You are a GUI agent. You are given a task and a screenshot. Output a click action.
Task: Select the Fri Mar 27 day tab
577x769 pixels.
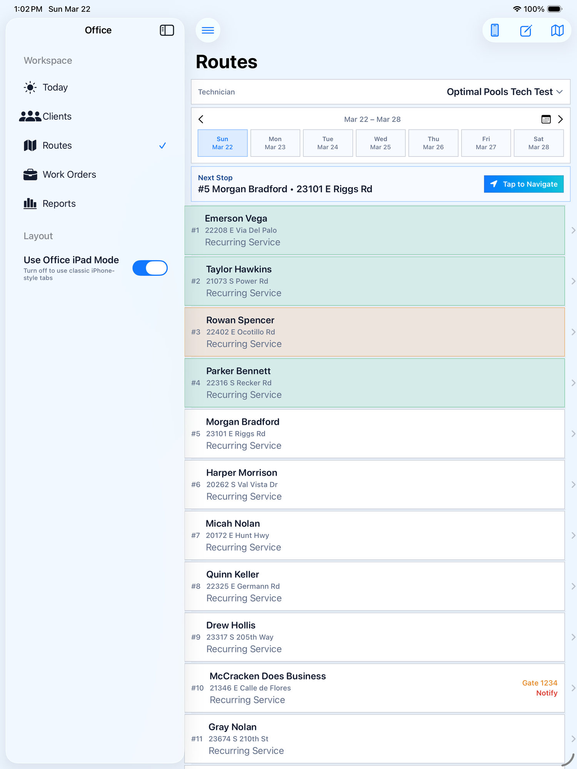486,143
